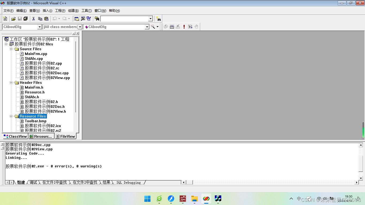The image size is (365, 205).
Task: Click the Paste clipboard icon
Action: [46, 19]
